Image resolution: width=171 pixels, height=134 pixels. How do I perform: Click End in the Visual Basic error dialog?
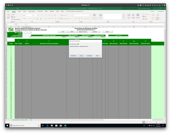pyautogui.click(x=81, y=56)
